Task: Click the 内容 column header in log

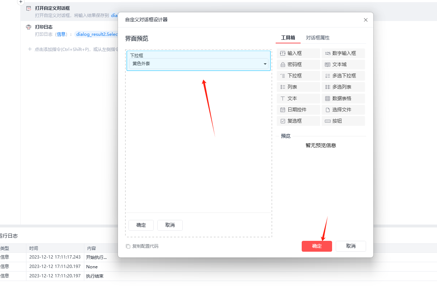Action: (x=91, y=248)
